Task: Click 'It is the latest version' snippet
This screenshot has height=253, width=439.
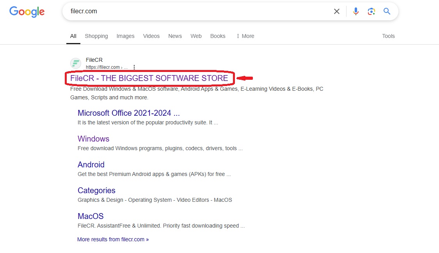Action: coord(148,122)
